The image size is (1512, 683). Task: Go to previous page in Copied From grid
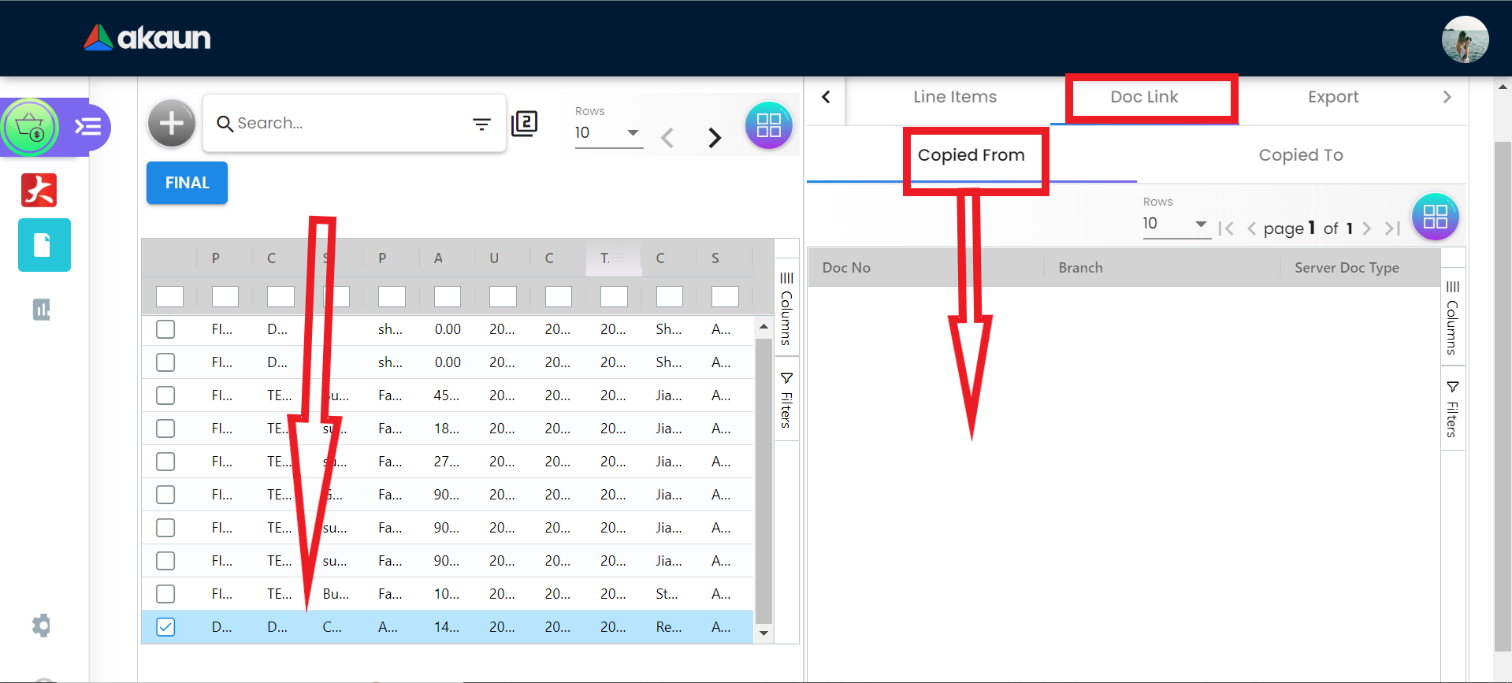(x=1251, y=228)
